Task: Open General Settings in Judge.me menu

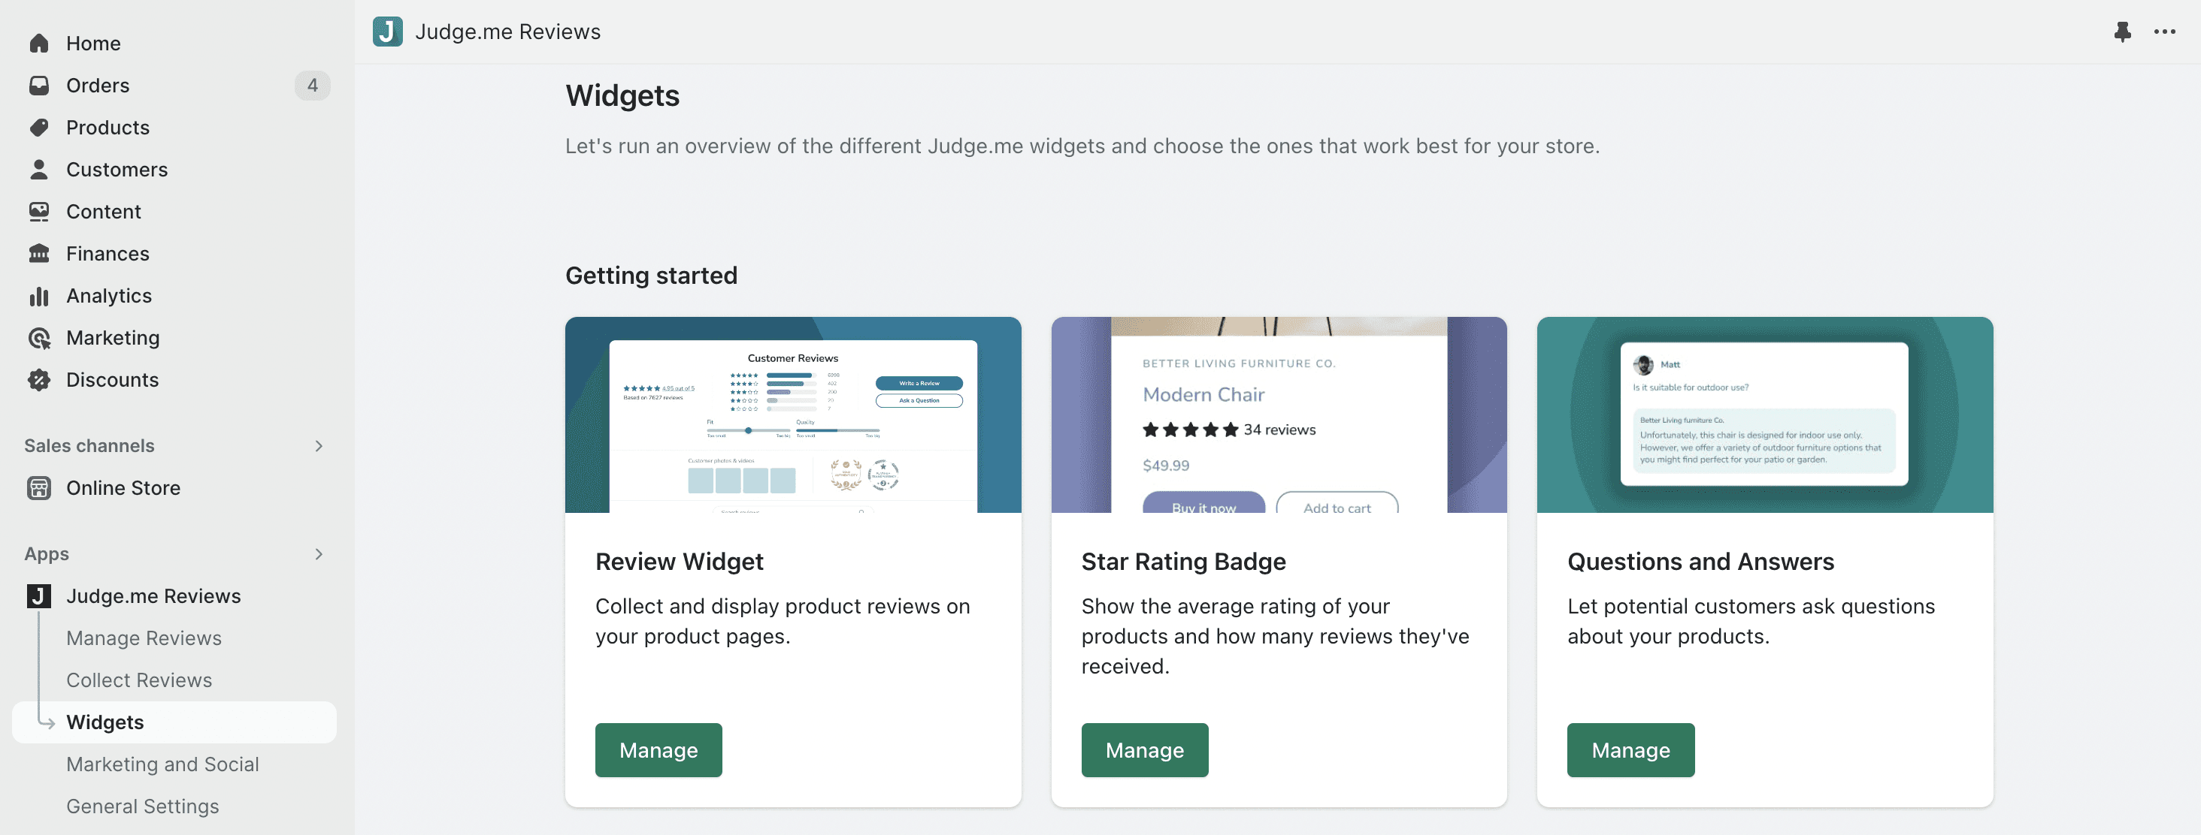Action: pyautogui.click(x=143, y=806)
